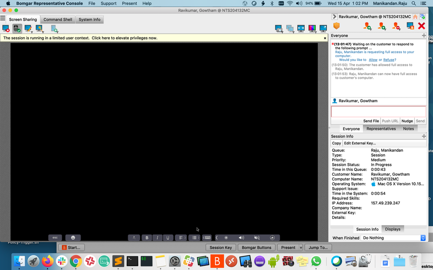Screen dimensions: 433x270
Task: Click the emoji smiley on remote Touch Bar
Action: pyautogui.click(x=73, y=238)
